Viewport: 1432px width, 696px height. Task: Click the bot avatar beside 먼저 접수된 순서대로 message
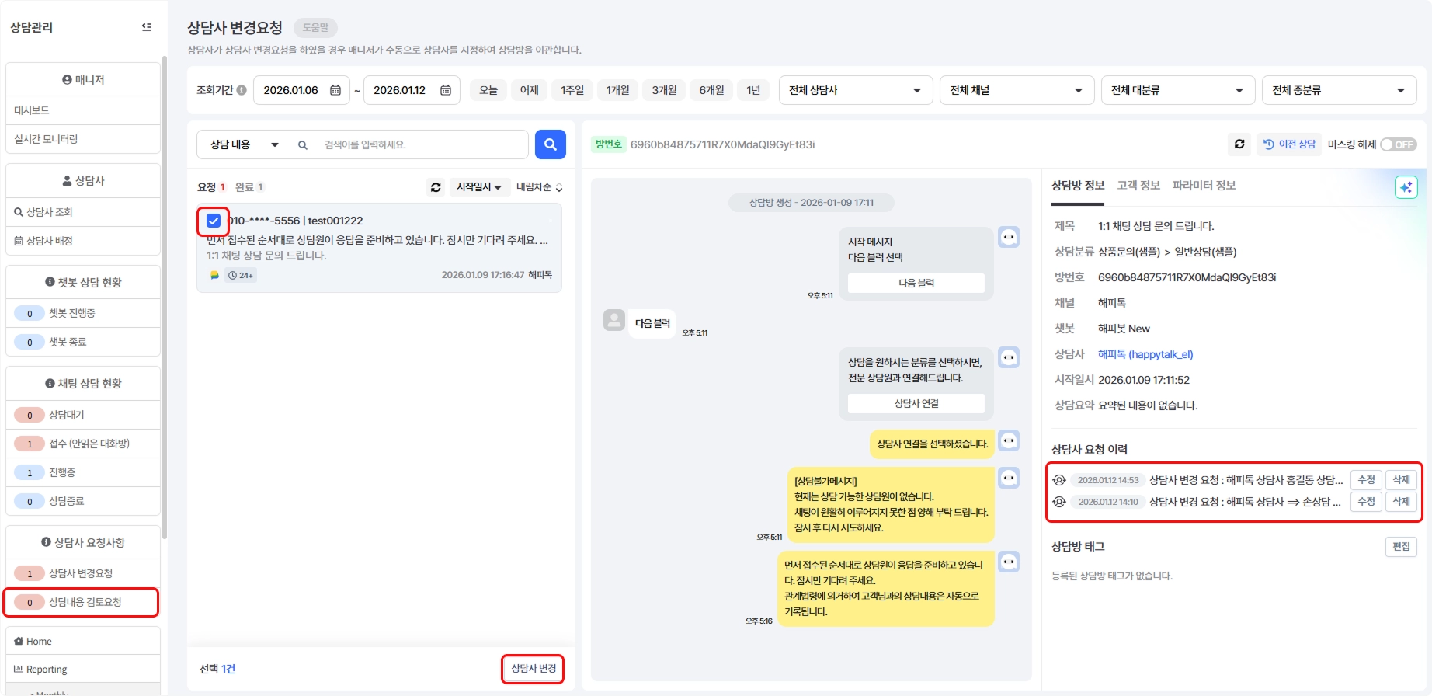click(1009, 562)
